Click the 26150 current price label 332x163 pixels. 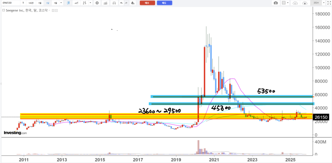point(321,117)
